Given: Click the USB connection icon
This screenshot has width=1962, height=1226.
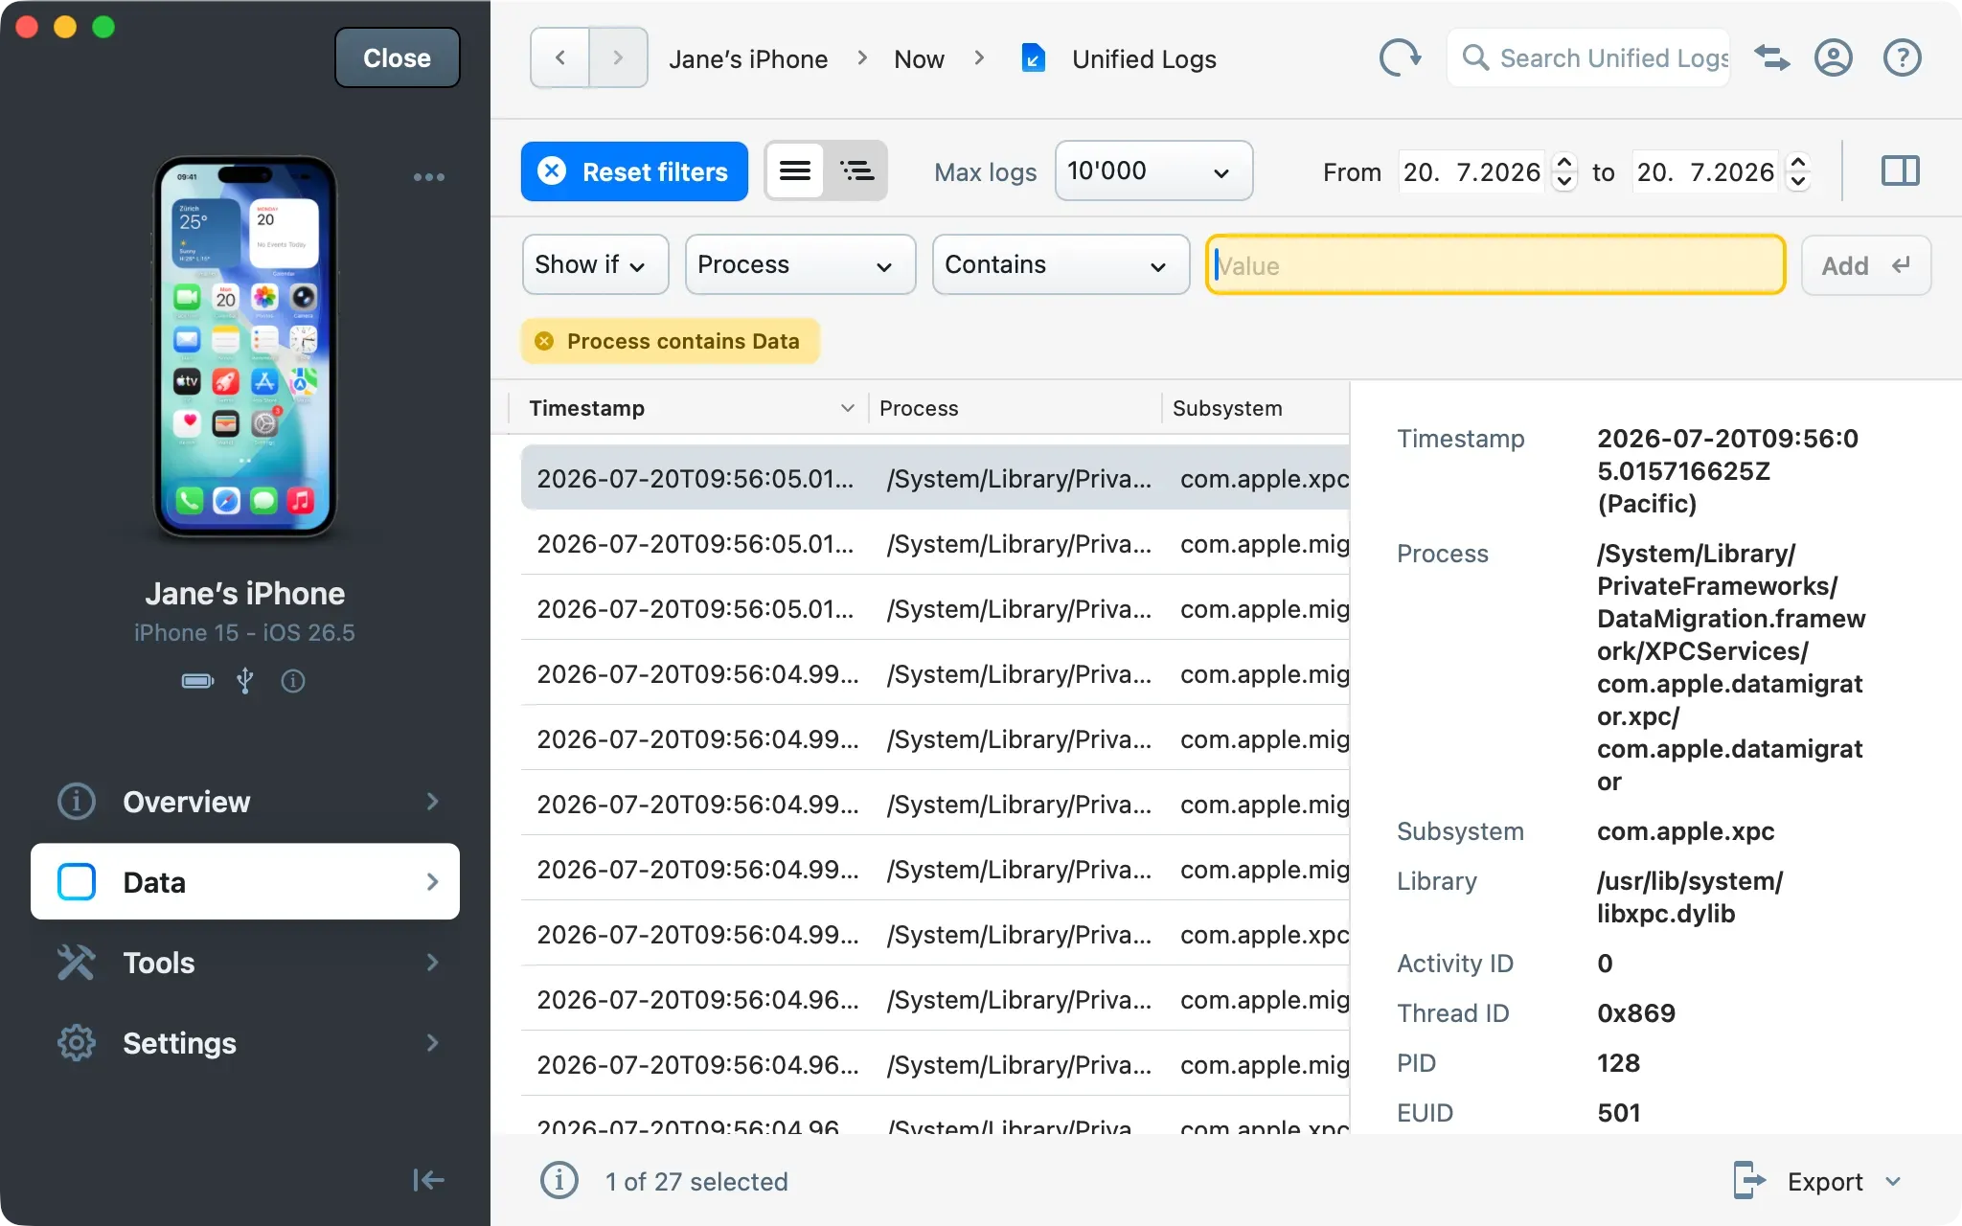Looking at the screenshot, I should click(x=245, y=681).
